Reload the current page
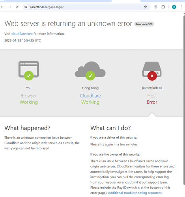This screenshot has height=197, width=185. click(x=17, y=7)
